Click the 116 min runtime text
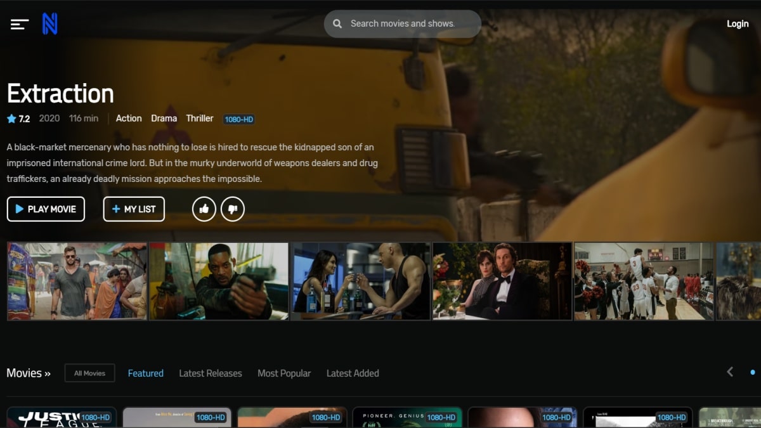The height and width of the screenshot is (428, 761). click(84, 119)
